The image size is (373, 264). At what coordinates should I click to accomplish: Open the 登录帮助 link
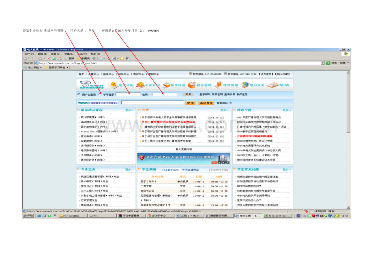tap(205, 94)
